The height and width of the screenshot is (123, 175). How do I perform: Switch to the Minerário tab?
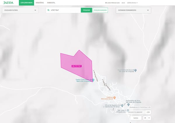pyautogui.click(x=40, y=3)
